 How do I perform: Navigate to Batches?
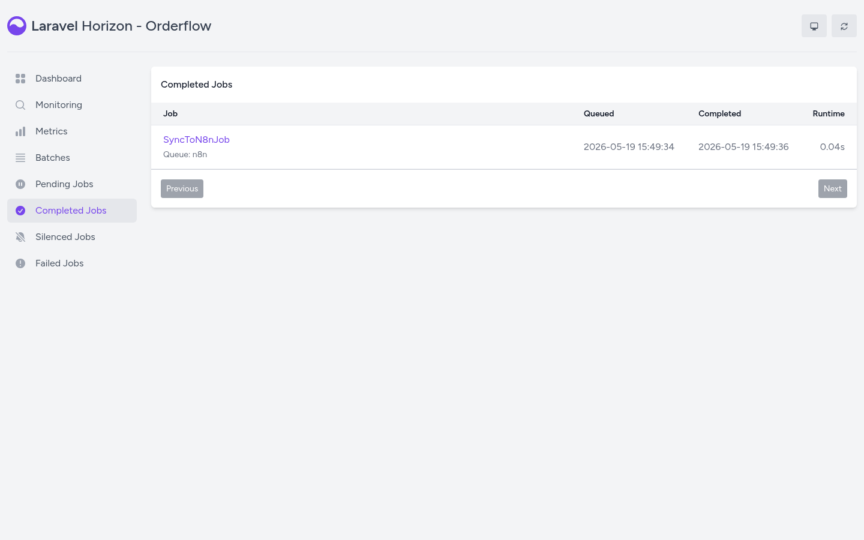click(72, 158)
